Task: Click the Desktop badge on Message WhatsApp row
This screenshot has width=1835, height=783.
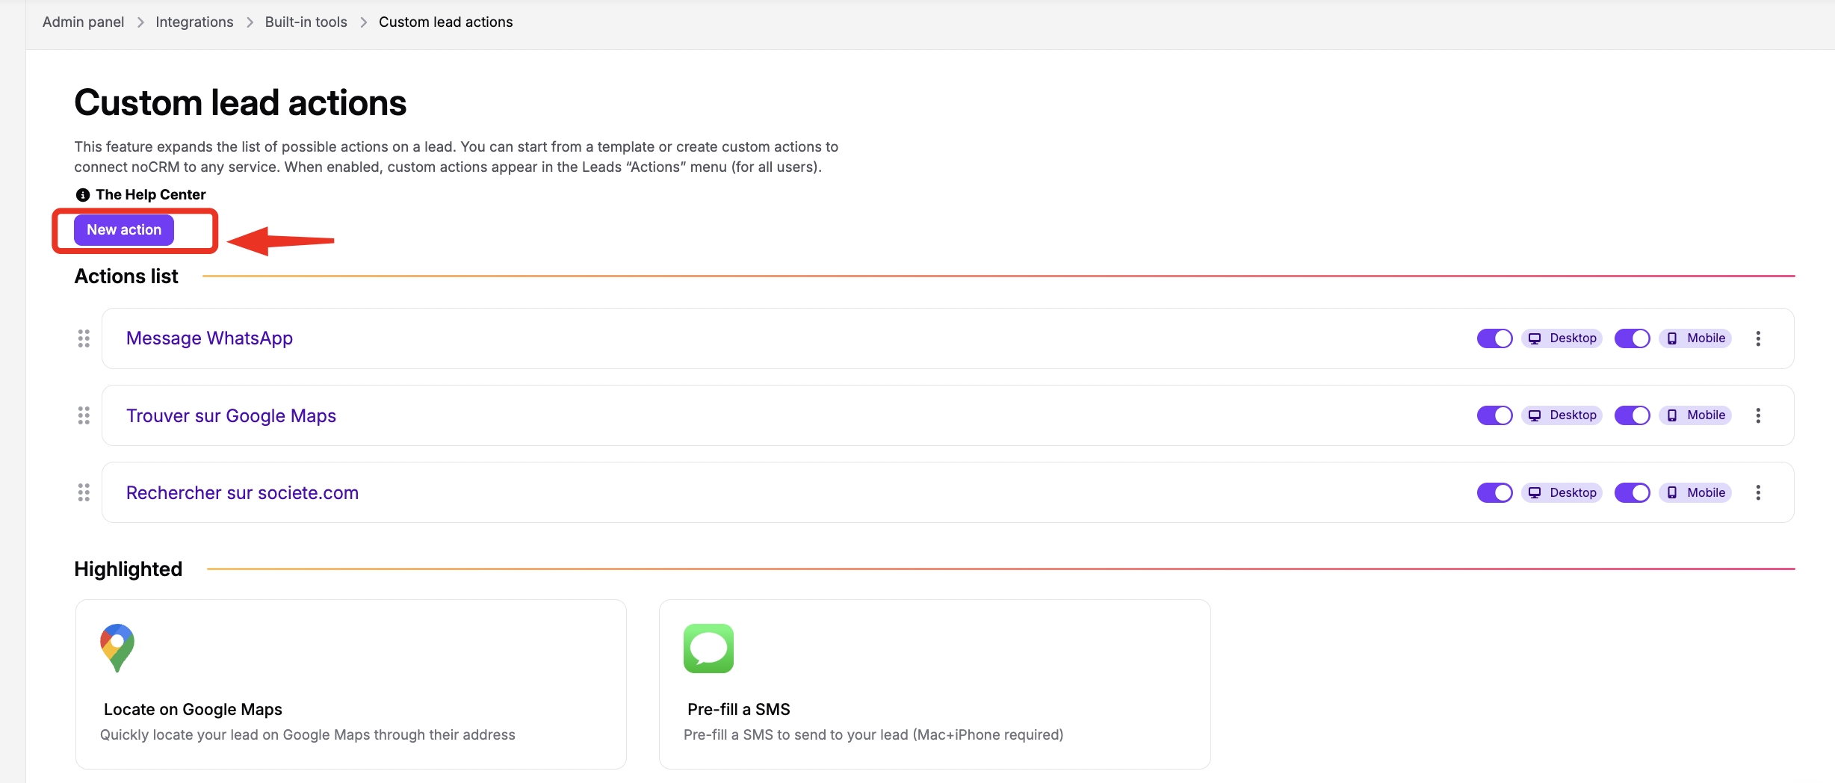Action: coord(1562,338)
